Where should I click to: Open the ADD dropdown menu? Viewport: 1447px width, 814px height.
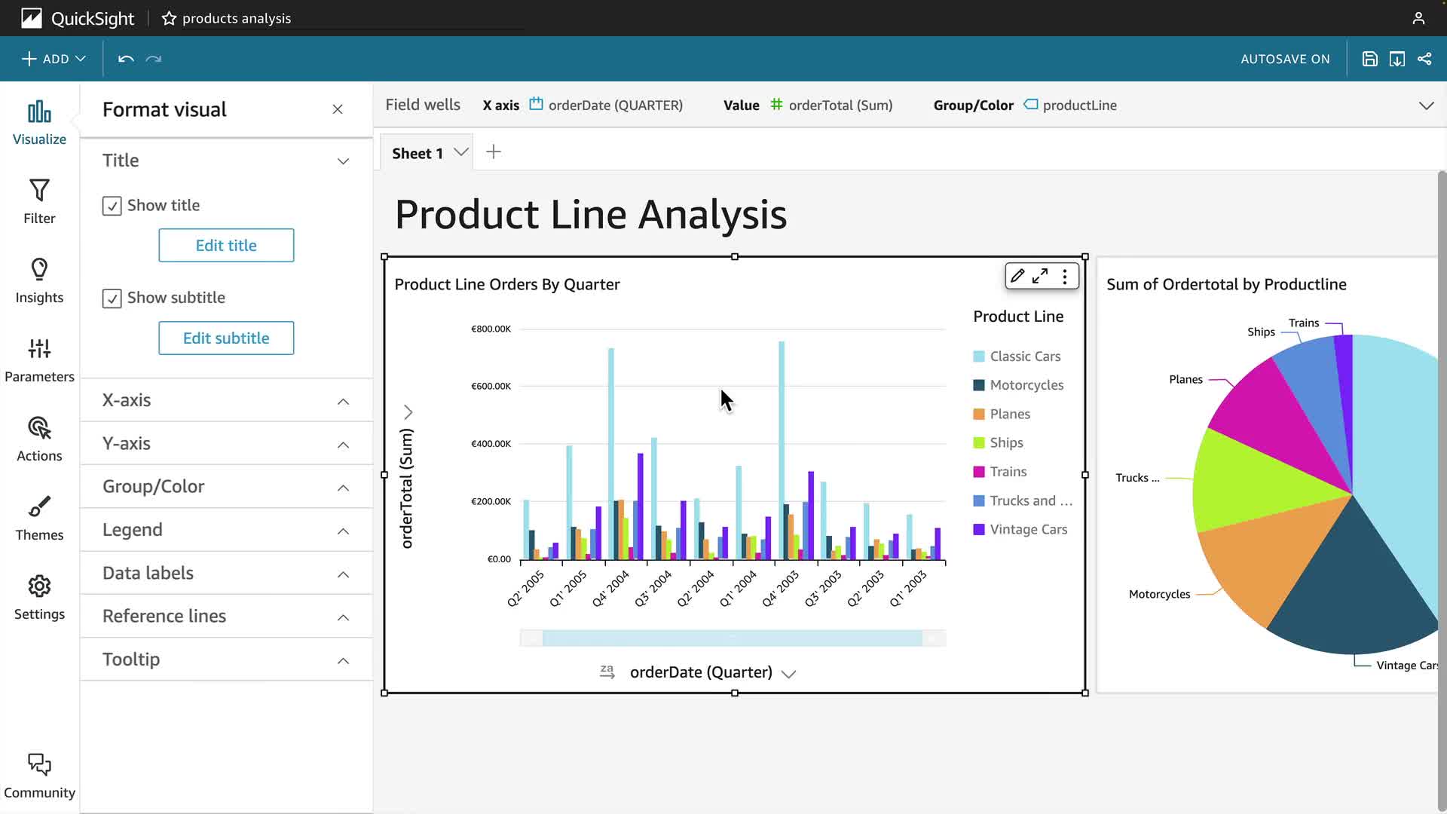pyautogui.click(x=54, y=59)
